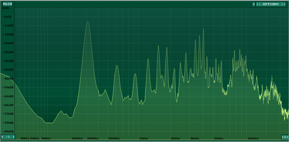Click the -72dB axis label
The image size is (289, 142).
coord(7,114)
